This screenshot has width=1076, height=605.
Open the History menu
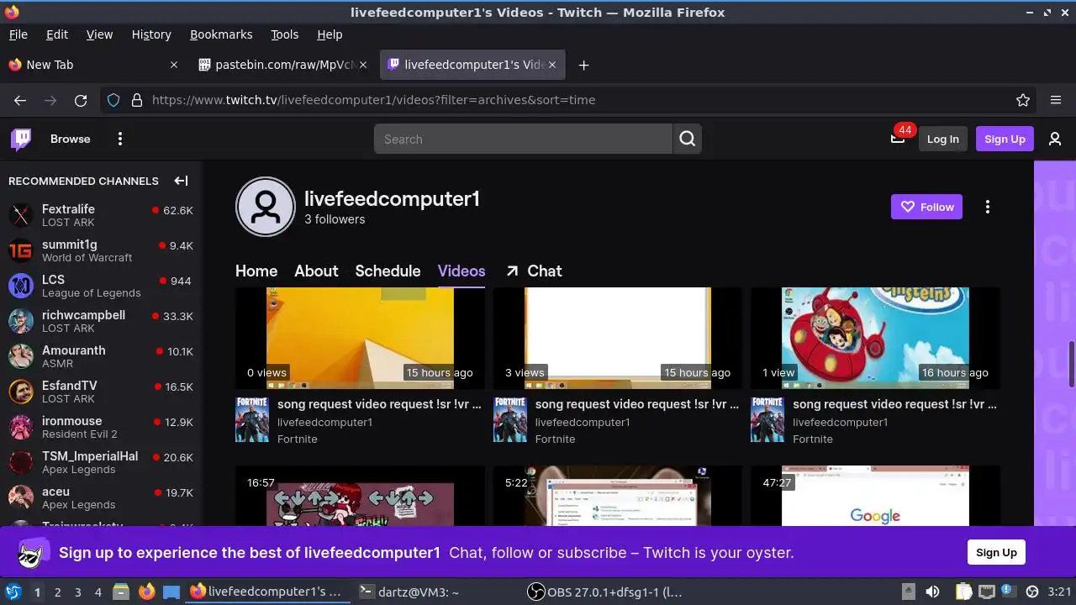[151, 34]
